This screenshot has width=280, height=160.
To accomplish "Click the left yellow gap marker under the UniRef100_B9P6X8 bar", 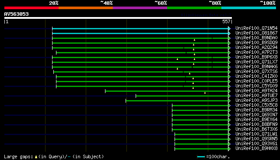I will click(177, 59).
